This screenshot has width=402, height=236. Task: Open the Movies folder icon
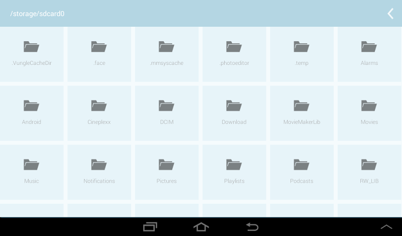(x=369, y=106)
